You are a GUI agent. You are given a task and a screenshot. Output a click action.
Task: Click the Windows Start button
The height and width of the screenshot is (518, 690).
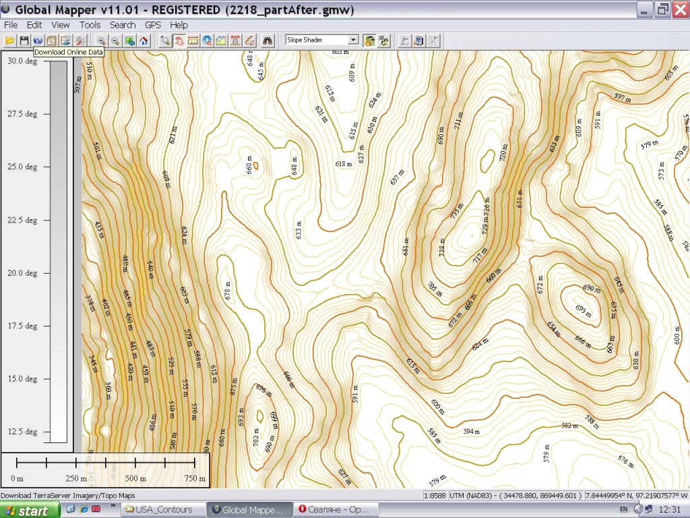26,510
